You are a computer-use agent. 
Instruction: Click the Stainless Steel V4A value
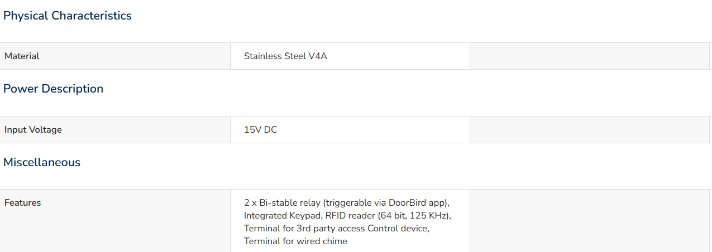[285, 56]
